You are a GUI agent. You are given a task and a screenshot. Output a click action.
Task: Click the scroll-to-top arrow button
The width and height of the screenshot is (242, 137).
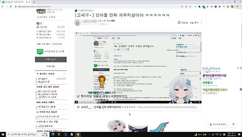[233, 124]
